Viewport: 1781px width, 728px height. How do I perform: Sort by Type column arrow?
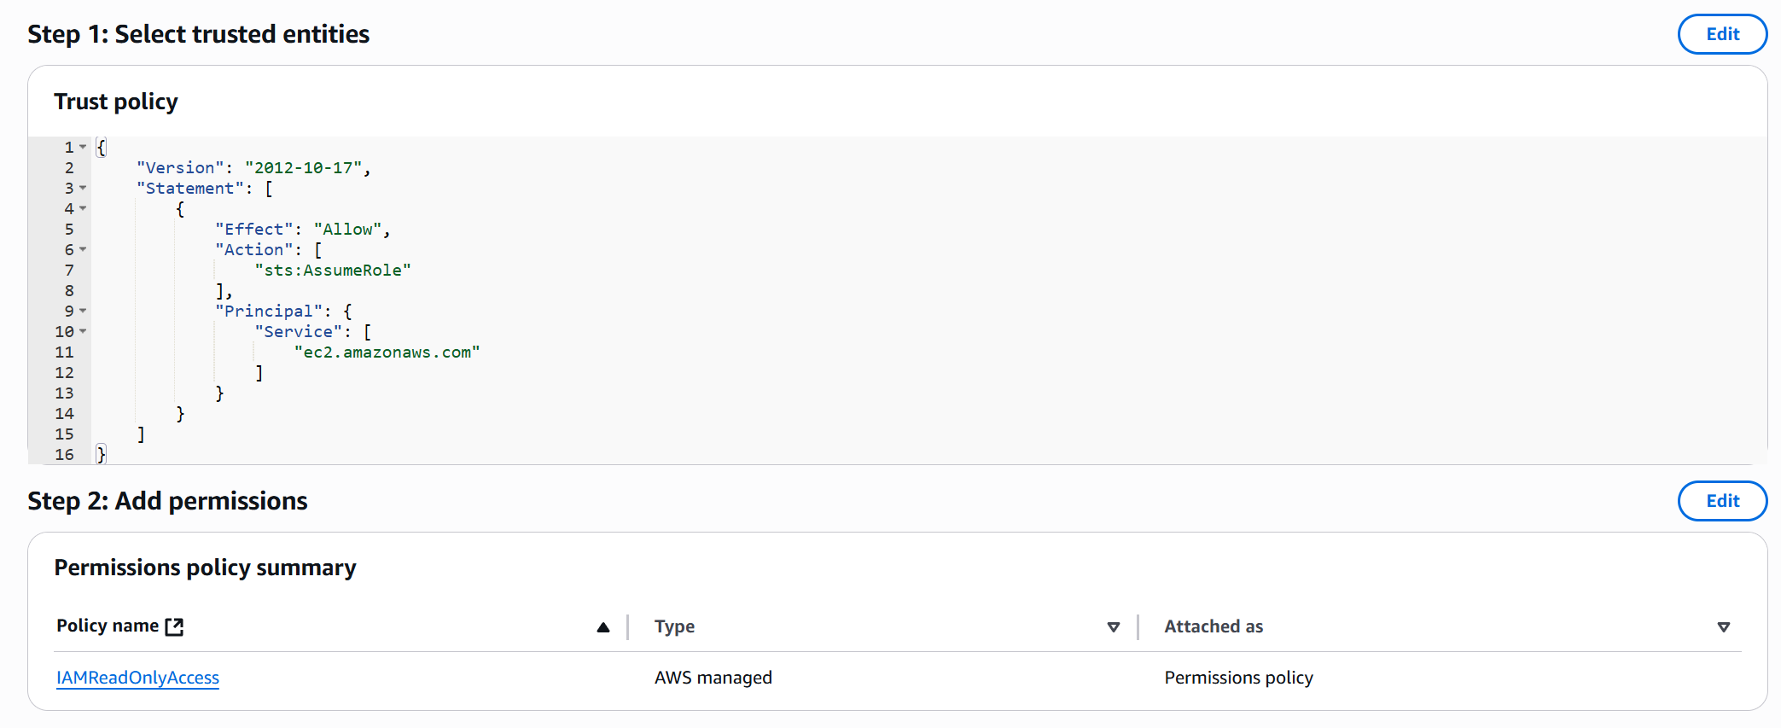[x=1113, y=627]
